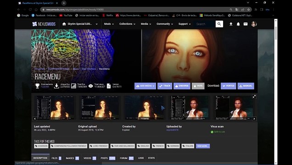The width and height of the screenshot is (292, 165).
Task: Expand the image gallery to fullscreen
Action: click(x=254, y=96)
